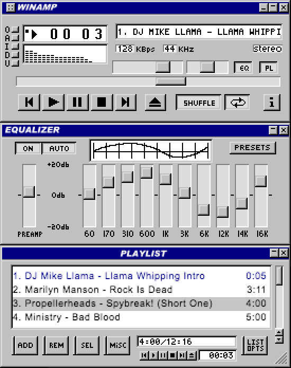Stop playback with the large Stop button

(102, 102)
